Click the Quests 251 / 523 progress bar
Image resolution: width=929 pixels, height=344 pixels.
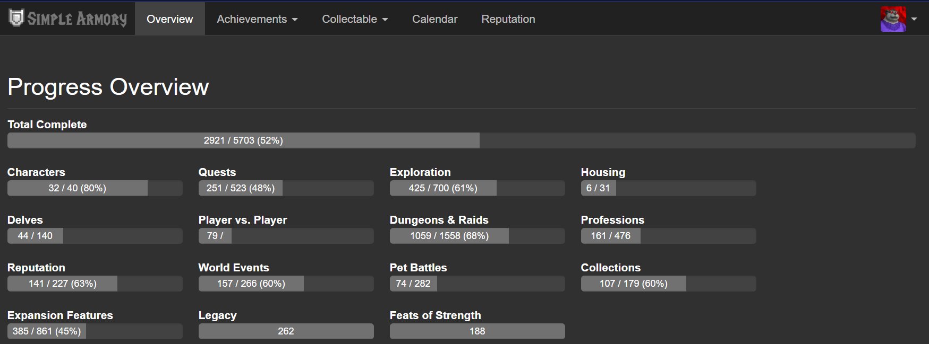(x=286, y=188)
